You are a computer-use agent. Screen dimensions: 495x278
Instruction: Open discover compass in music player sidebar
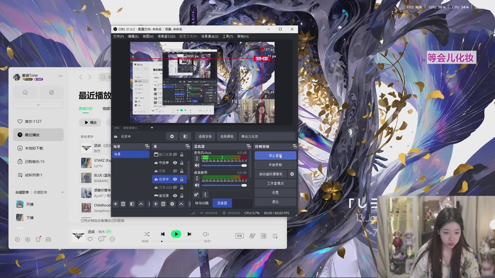51,92
